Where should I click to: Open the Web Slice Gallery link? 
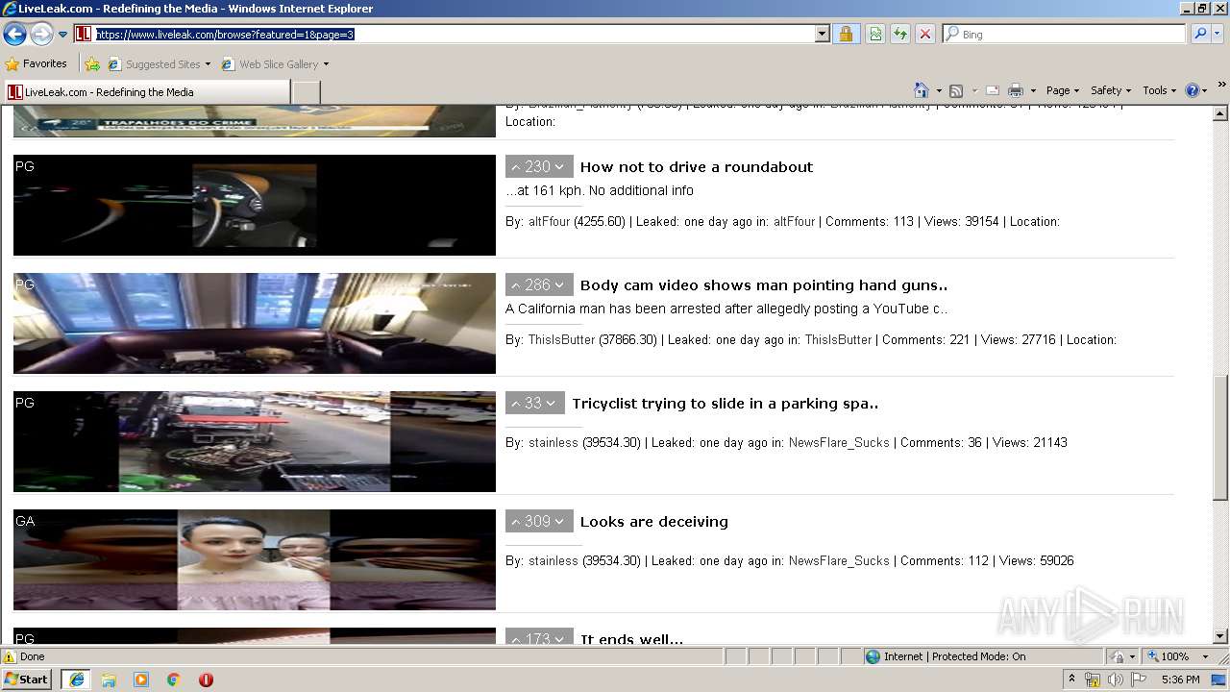(270, 64)
